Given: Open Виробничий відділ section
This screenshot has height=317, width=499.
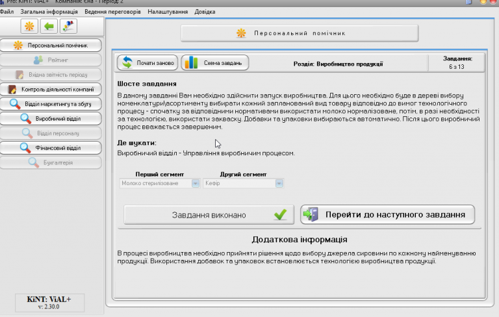Looking at the screenshot, I should [x=51, y=118].
